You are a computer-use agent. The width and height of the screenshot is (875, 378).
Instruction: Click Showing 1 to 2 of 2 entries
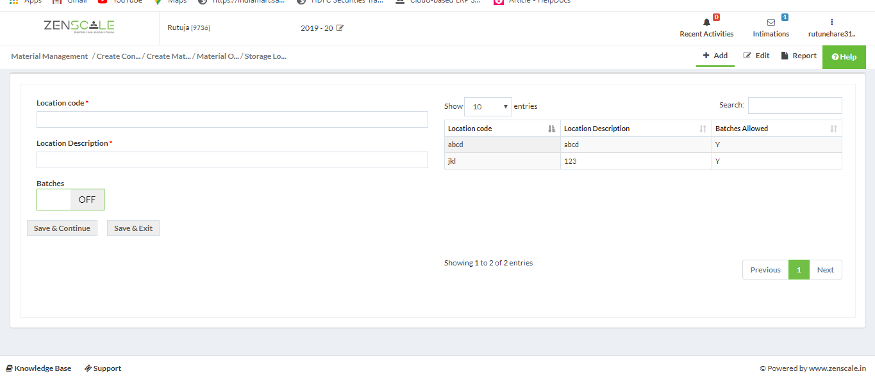point(488,263)
